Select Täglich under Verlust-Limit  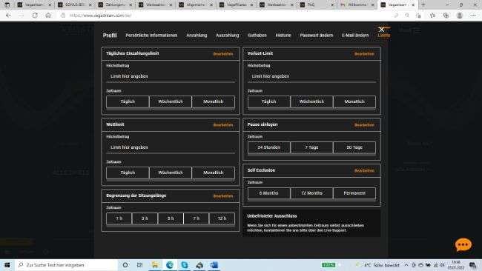point(268,101)
